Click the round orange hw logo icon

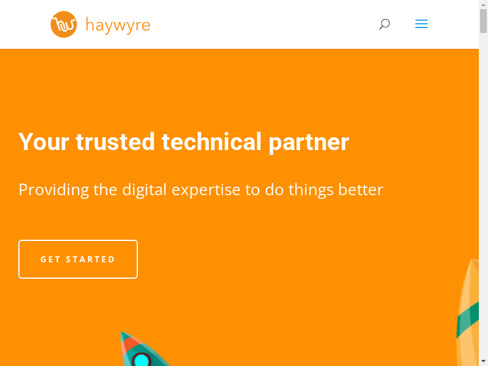(63, 24)
